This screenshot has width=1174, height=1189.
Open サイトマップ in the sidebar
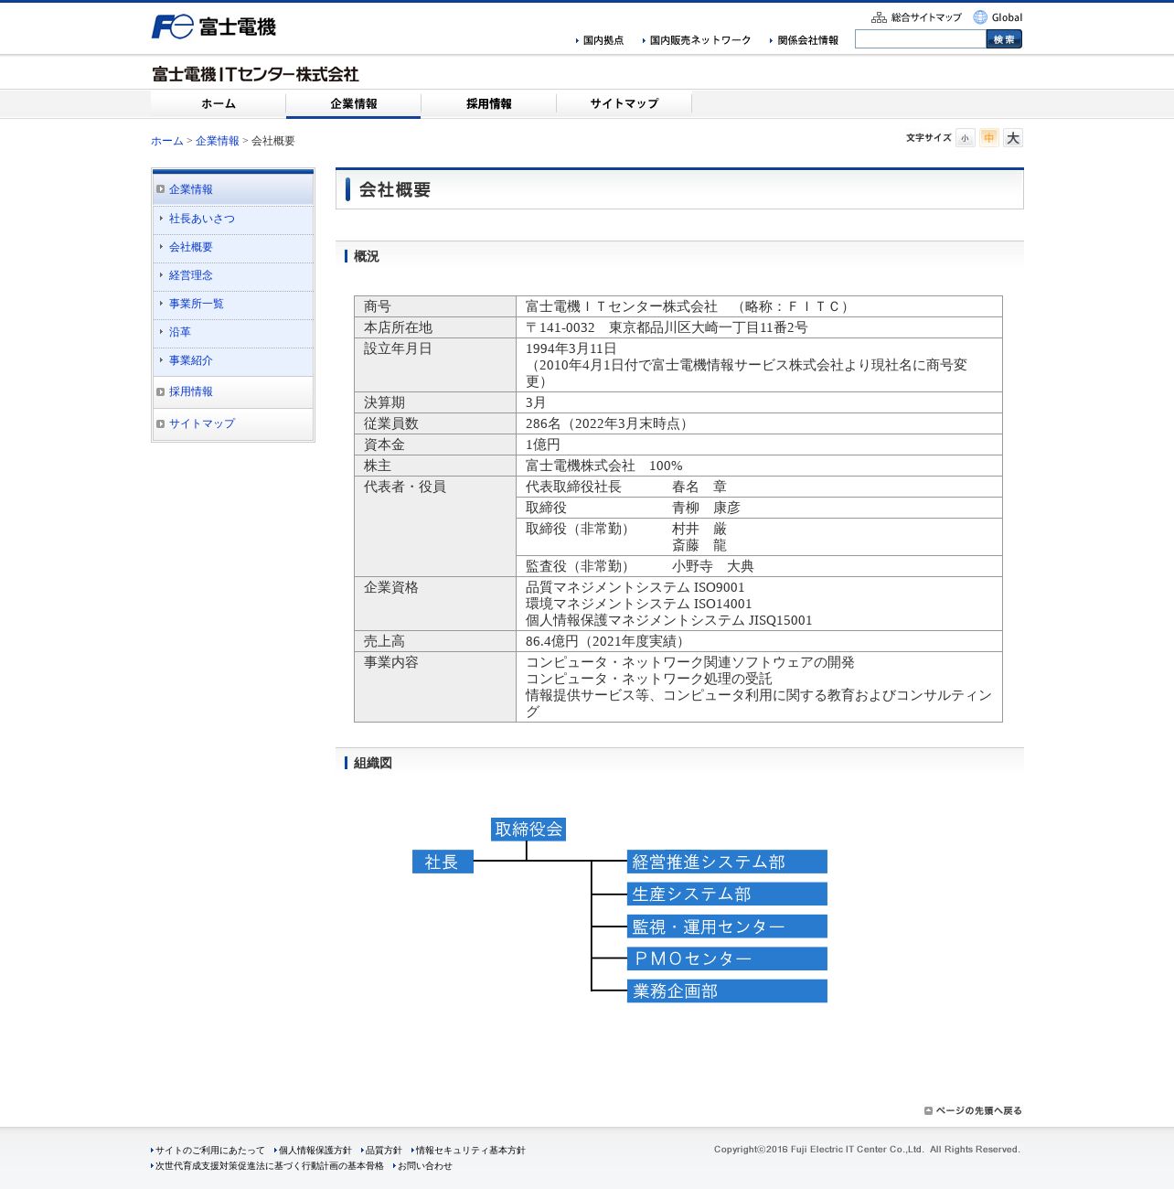(x=202, y=423)
